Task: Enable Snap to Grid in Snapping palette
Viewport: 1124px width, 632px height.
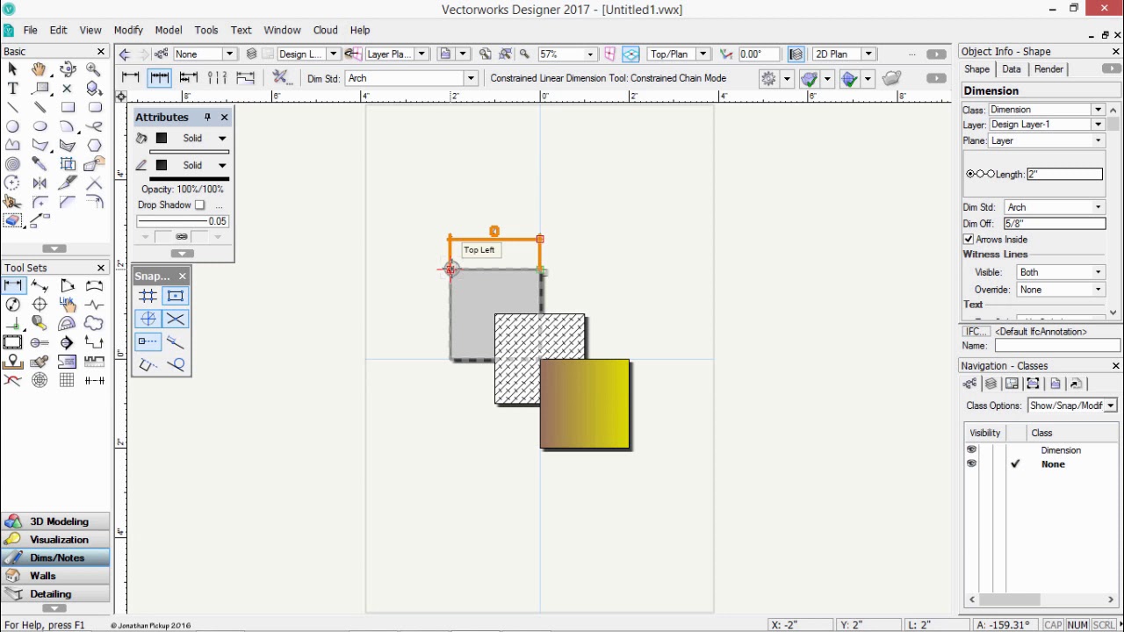Action: point(148,296)
